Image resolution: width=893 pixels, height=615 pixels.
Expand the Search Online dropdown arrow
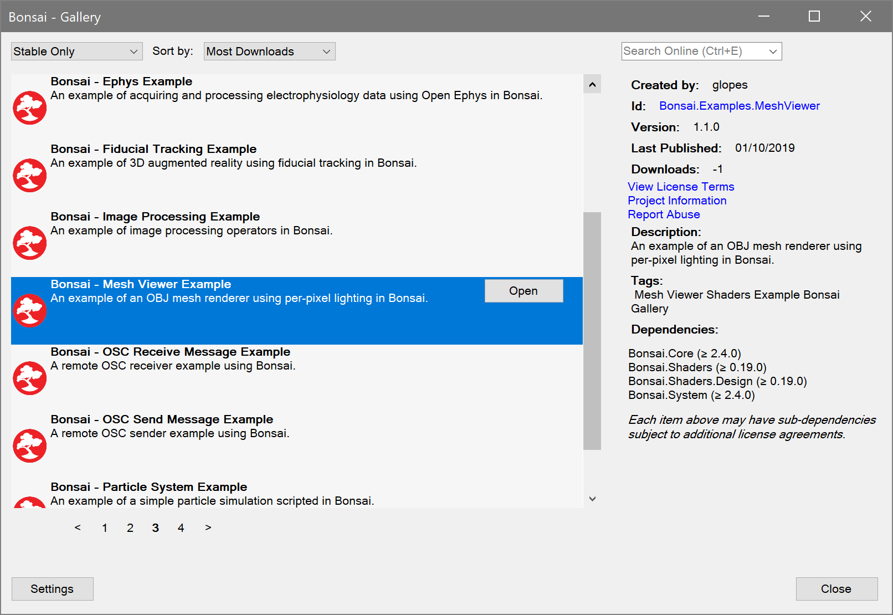click(x=773, y=52)
